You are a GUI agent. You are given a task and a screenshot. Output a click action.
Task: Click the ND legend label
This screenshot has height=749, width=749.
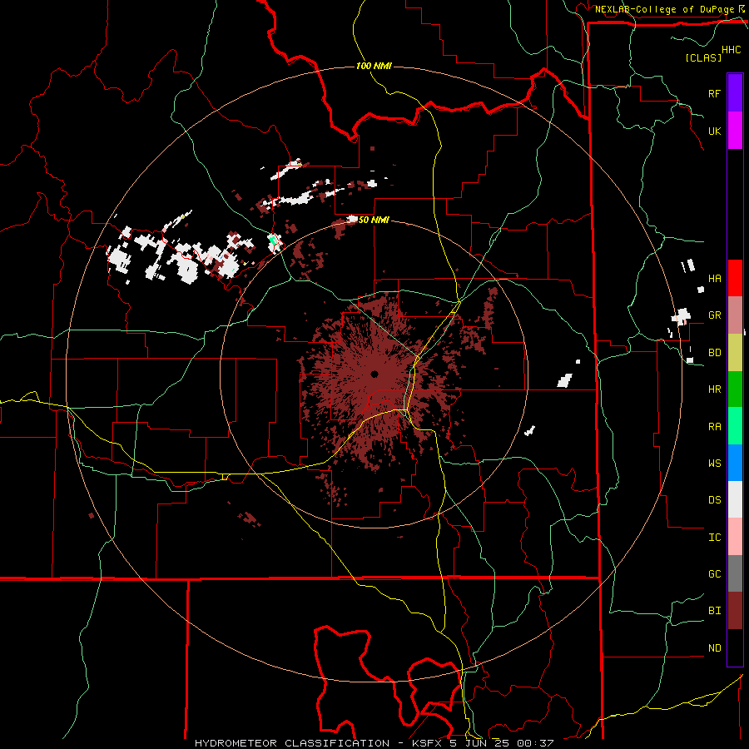[x=714, y=648]
